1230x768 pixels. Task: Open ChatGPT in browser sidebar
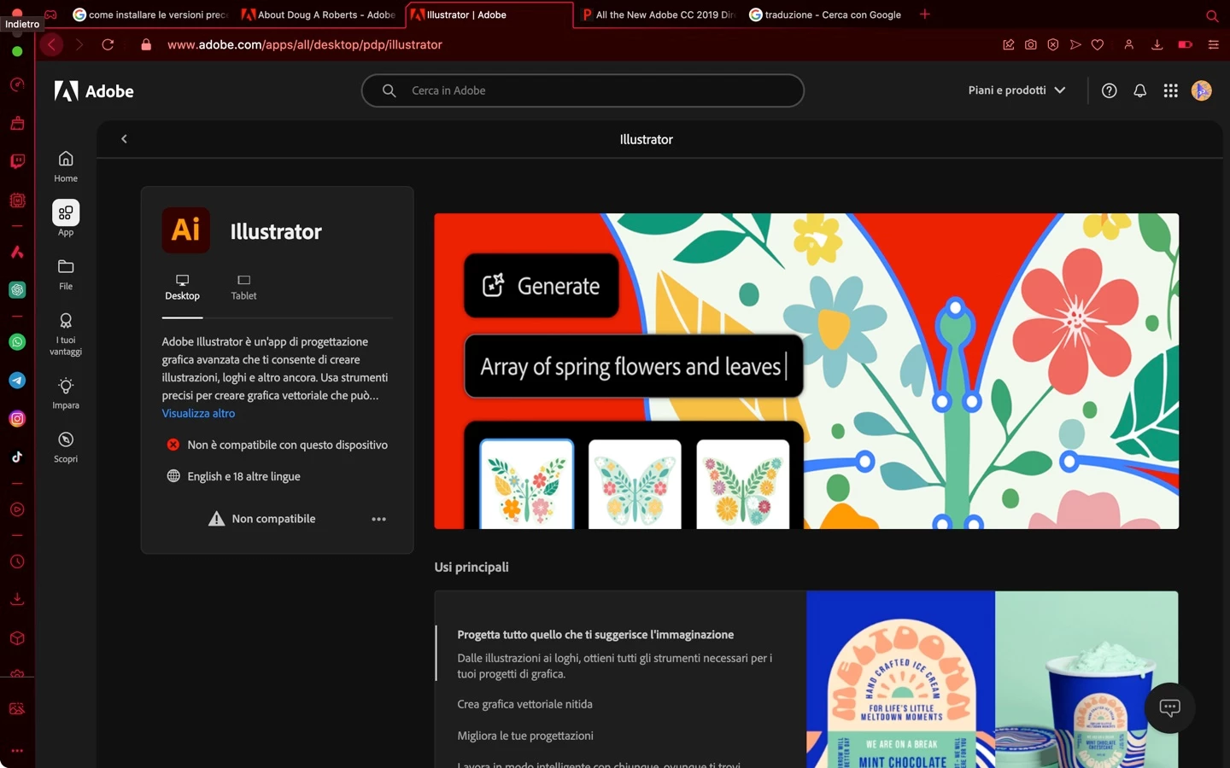coord(17,289)
